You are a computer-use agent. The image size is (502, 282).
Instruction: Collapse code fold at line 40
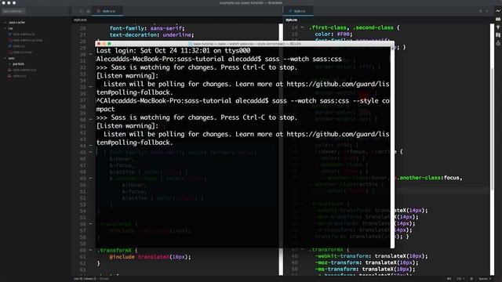click(x=91, y=120)
